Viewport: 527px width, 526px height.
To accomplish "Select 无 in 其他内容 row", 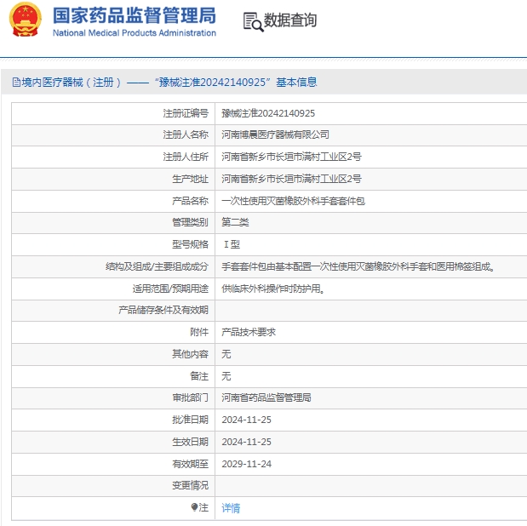I will [226, 354].
